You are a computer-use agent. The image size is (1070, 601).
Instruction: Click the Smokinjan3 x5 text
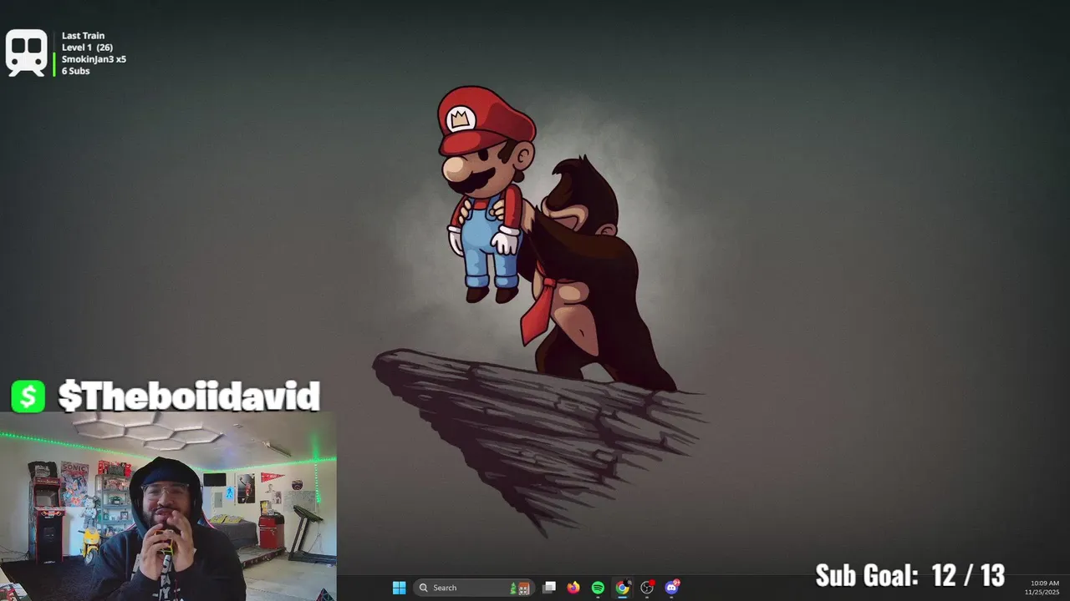click(x=94, y=59)
